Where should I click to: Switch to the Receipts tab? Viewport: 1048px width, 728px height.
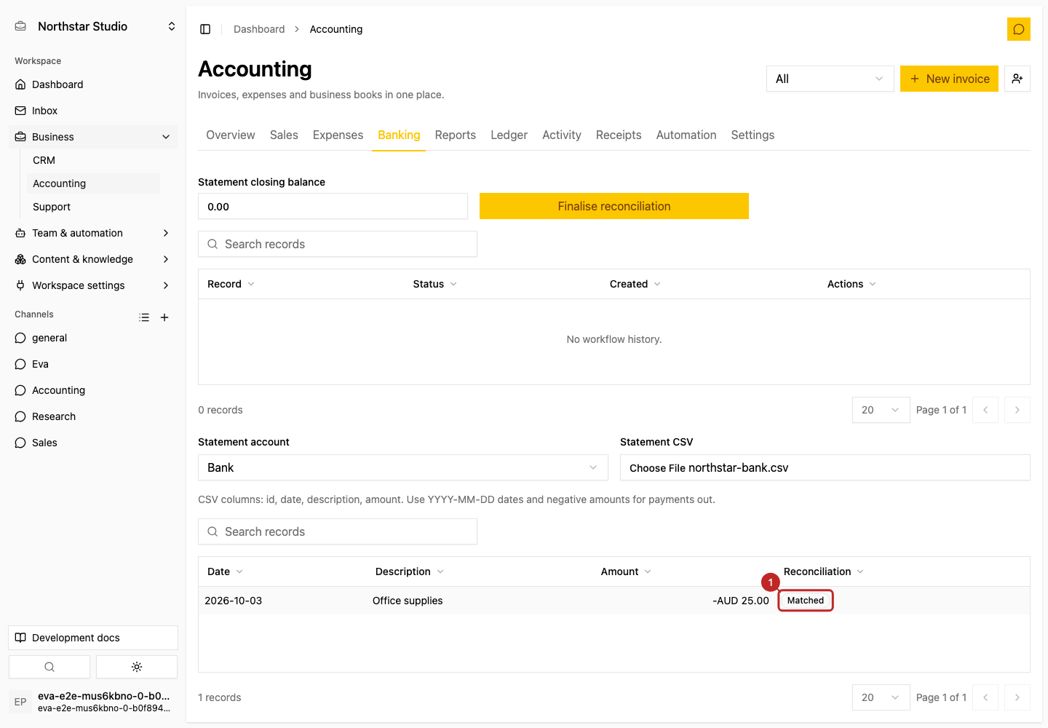click(x=619, y=135)
